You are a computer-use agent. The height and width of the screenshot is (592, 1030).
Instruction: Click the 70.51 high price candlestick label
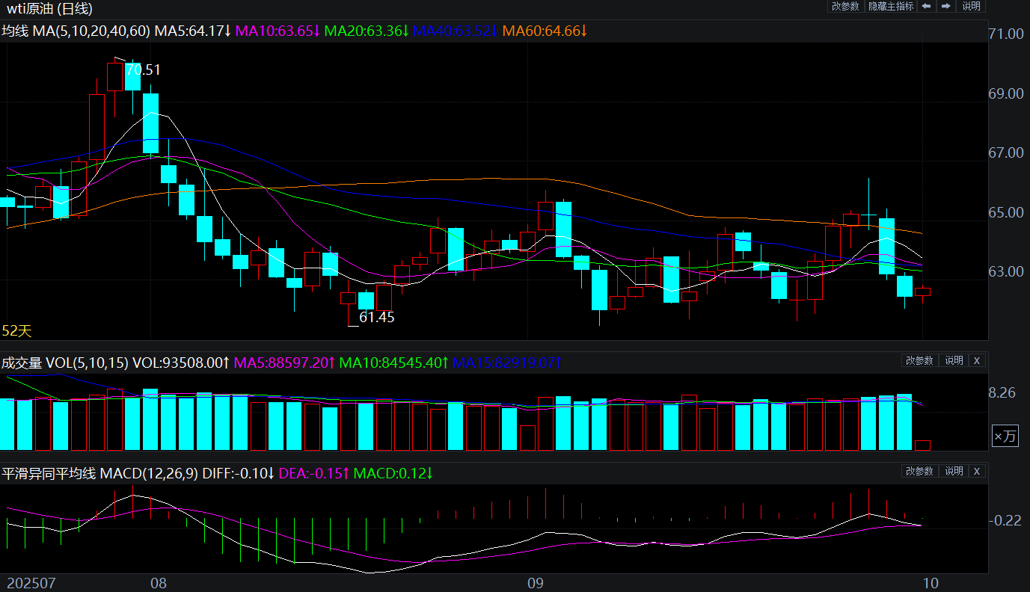tap(143, 70)
